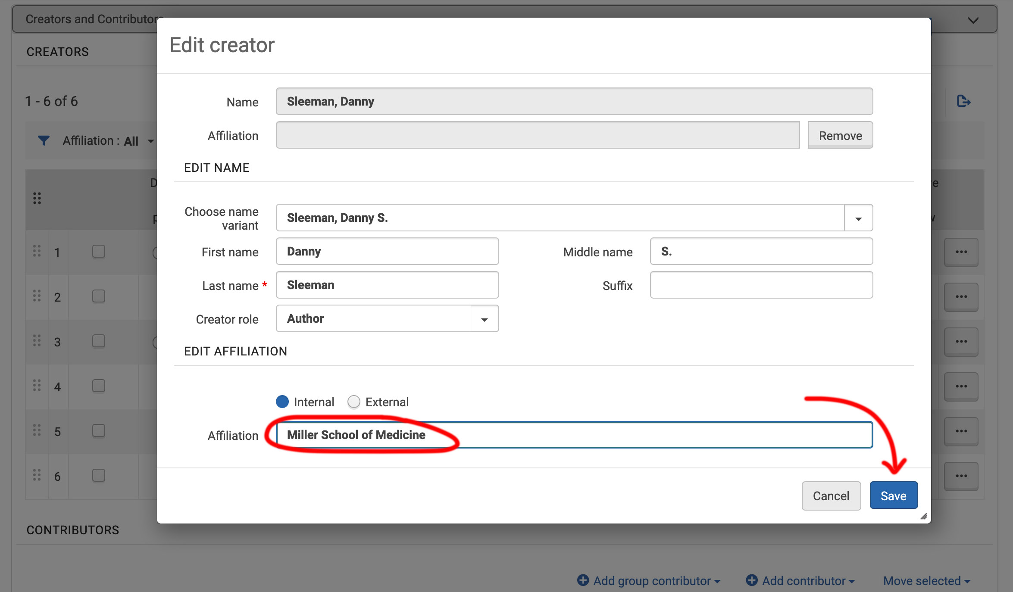The width and height of the screenshot is (1013, 592).
Task: Tick the checkbox in row 1
Action: [x=99, y=252]
